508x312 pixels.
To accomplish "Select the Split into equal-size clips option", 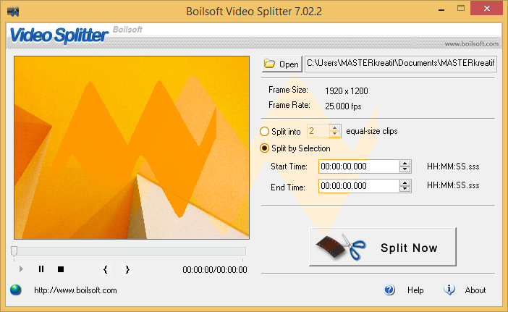I will [264, 131].
